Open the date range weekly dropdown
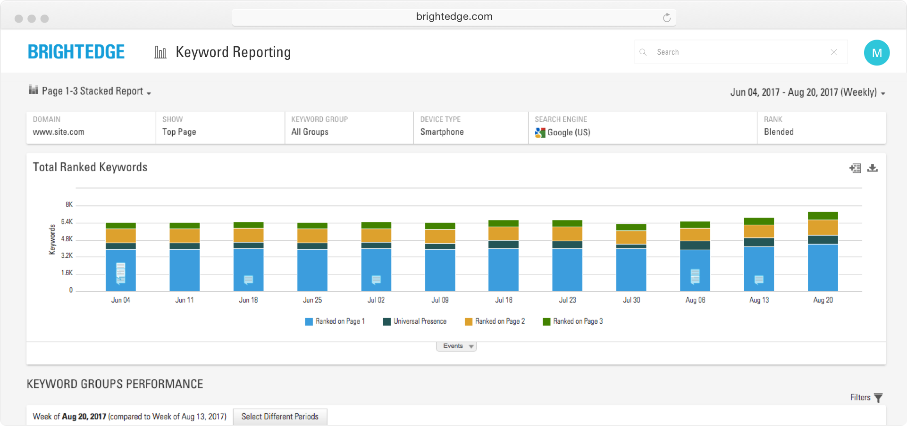907x426 pixels. click(x=807, y=92)
